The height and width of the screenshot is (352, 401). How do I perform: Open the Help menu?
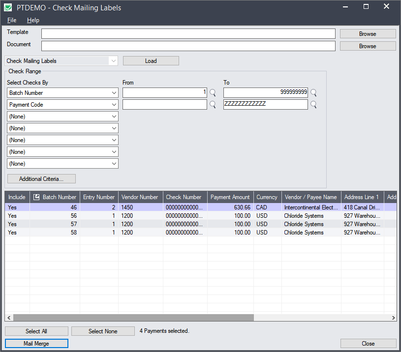tap(33, 20)
